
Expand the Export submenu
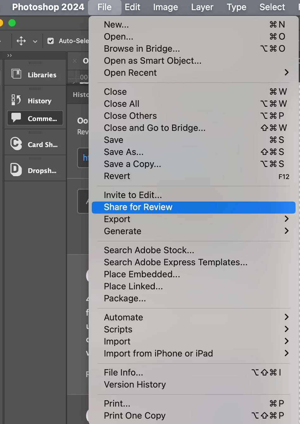(x=193, y=219)
